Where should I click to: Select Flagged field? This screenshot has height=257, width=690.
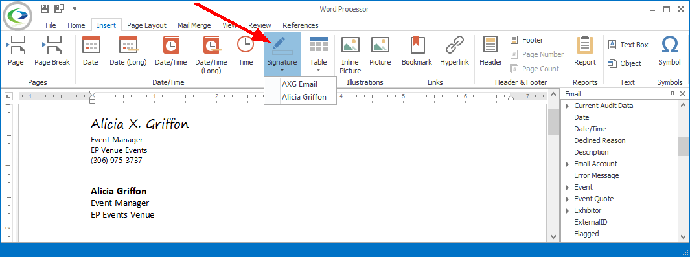(x=586, y=234)
